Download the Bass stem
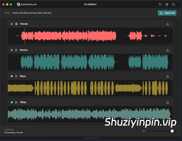182x141 pixels. [168, 76]
